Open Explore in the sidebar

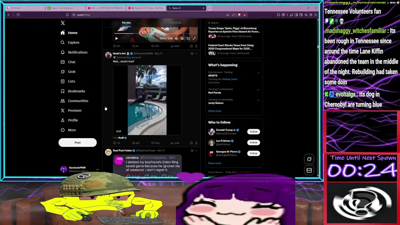coord(70,42)
